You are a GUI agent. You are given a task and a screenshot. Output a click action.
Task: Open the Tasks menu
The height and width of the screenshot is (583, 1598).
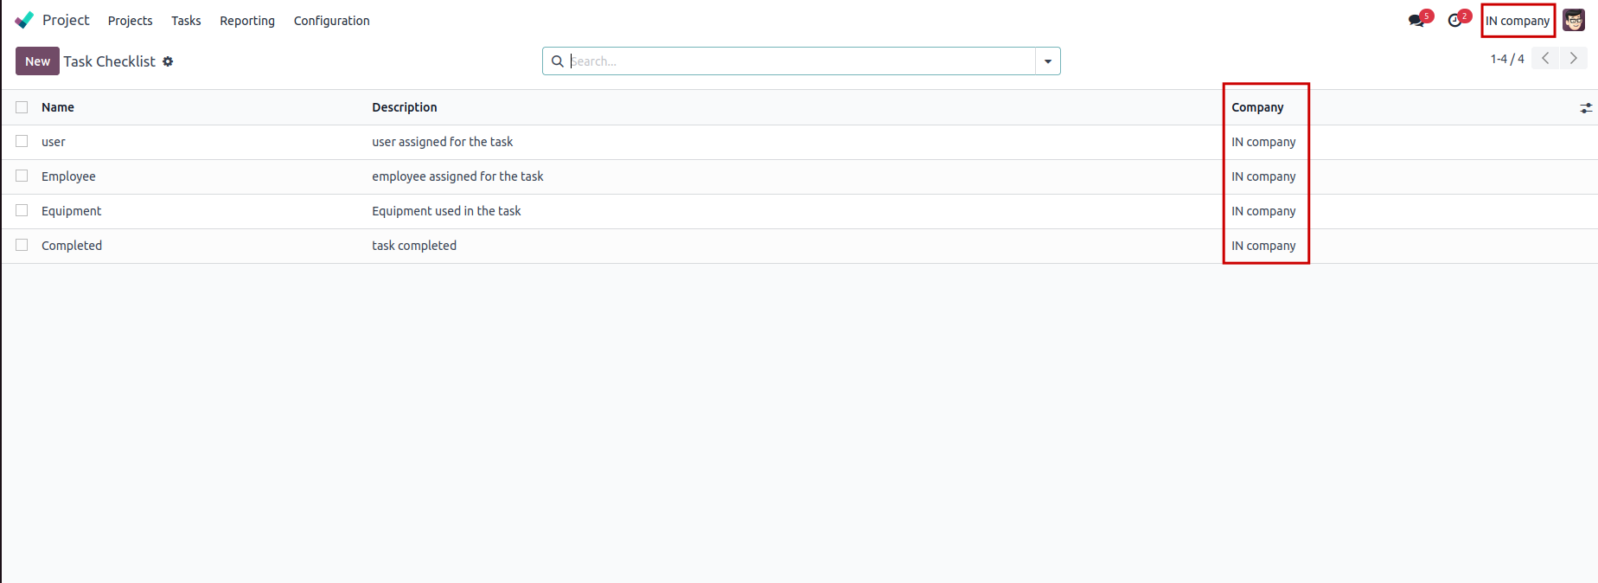pos(186,21)
